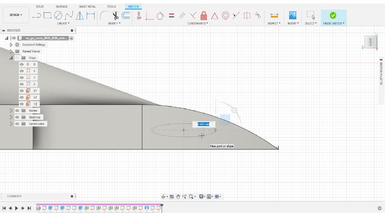Toggle the eye icon for Sketches folder
This screenshot has height=216, width=385.
(x=17, y=117)
